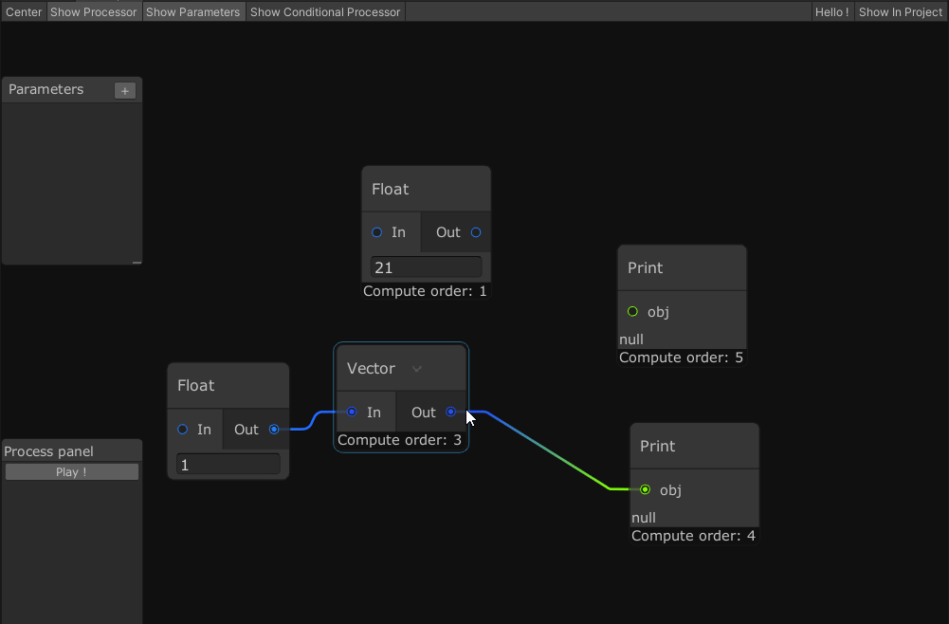Image resolution: width=949 pixels, height=624 pixels.
Task: Click the Compute order: 4 label
Action: pos(693,536)
